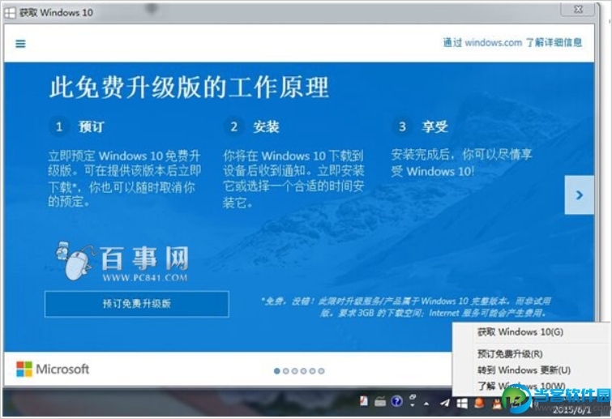Select the fifth page indicator dot
The width and height of the screenshot is (612, 419).
pyautogui.click(x=312, y=370)
